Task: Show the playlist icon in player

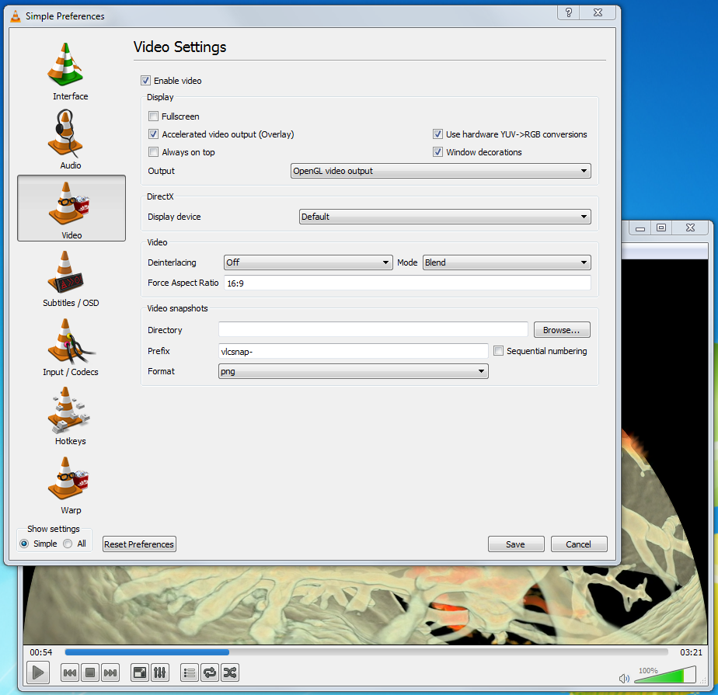Action: coord(190,672)
